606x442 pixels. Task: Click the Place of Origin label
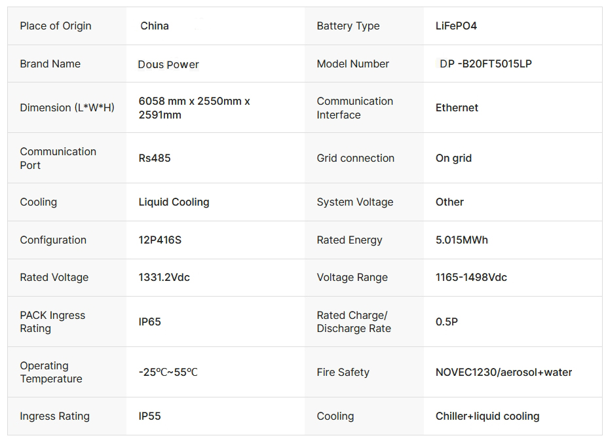[56, 26]
